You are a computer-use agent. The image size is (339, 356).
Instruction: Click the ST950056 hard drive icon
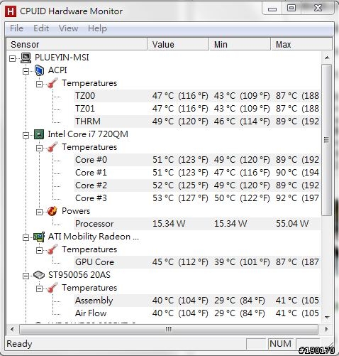click(39, 275)
